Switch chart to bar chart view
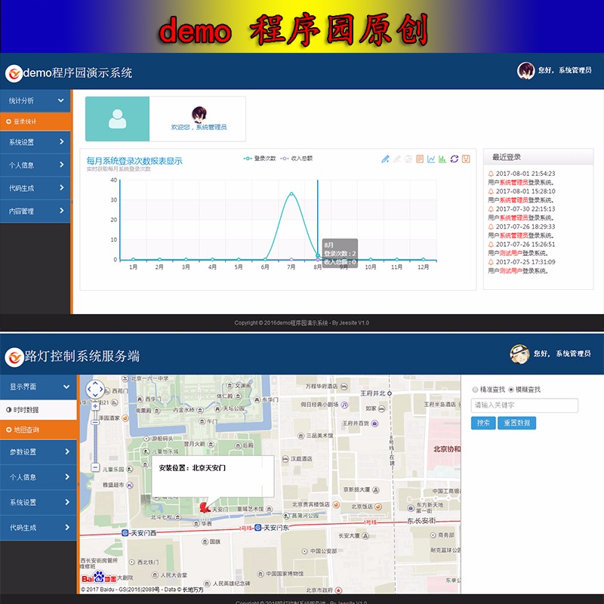This screenshot has height=604, width=604. tap(442, 157)
